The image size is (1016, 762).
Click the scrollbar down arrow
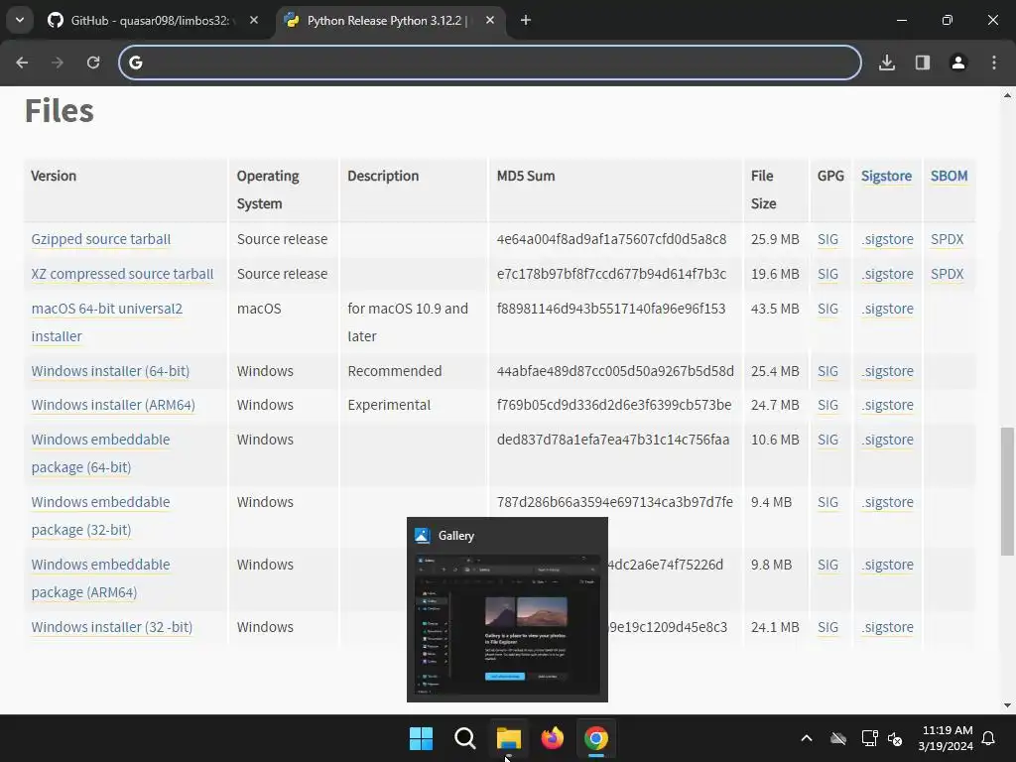tap(1007, 705)
